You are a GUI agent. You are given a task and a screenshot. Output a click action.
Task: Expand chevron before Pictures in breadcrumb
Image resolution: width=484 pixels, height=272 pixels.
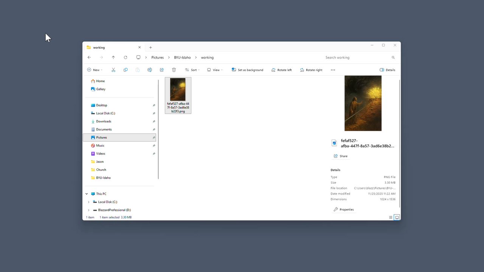[x=146, y=57]
